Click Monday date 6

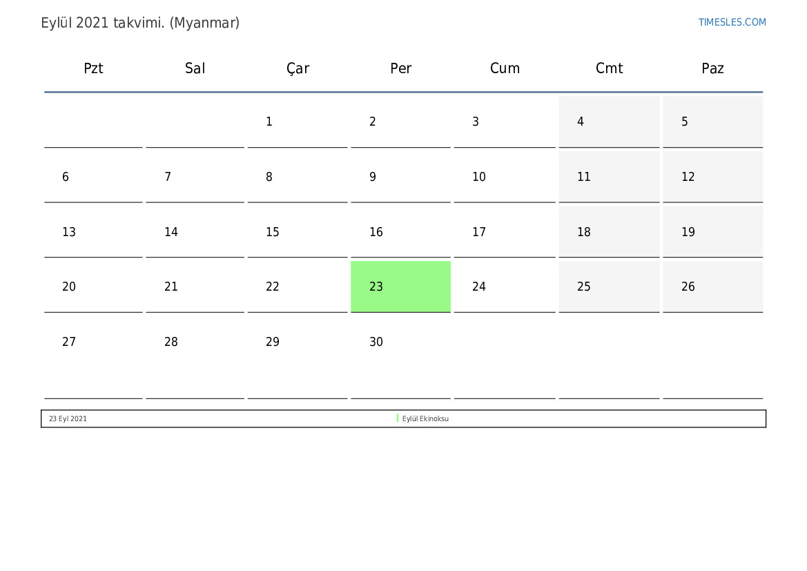[x=93, y=177]
